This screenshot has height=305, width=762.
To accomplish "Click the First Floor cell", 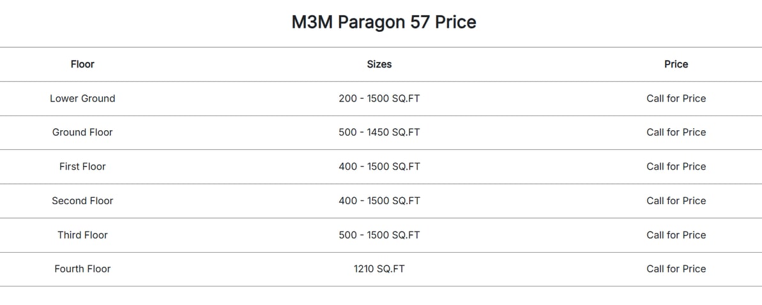I will tap(82, 167).
